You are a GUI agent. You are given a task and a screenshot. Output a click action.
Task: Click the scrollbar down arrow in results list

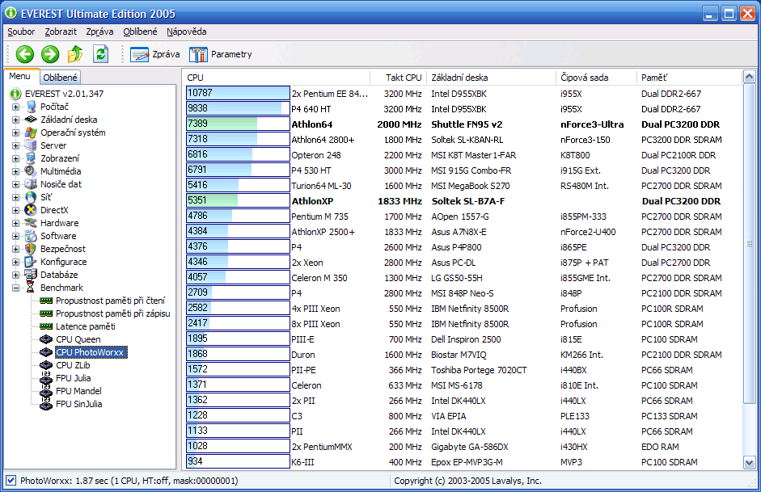[748, 463]
